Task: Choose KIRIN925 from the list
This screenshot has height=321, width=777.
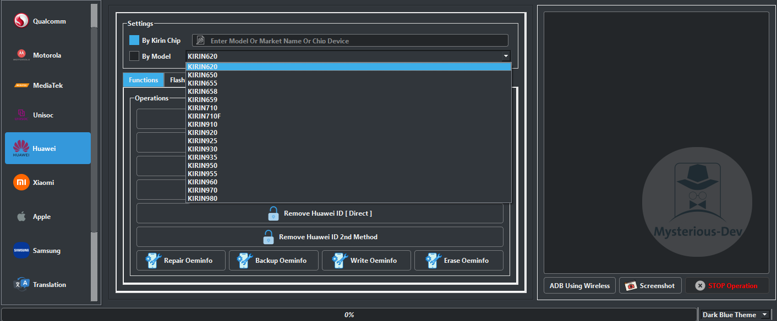Action: [348, 141]
